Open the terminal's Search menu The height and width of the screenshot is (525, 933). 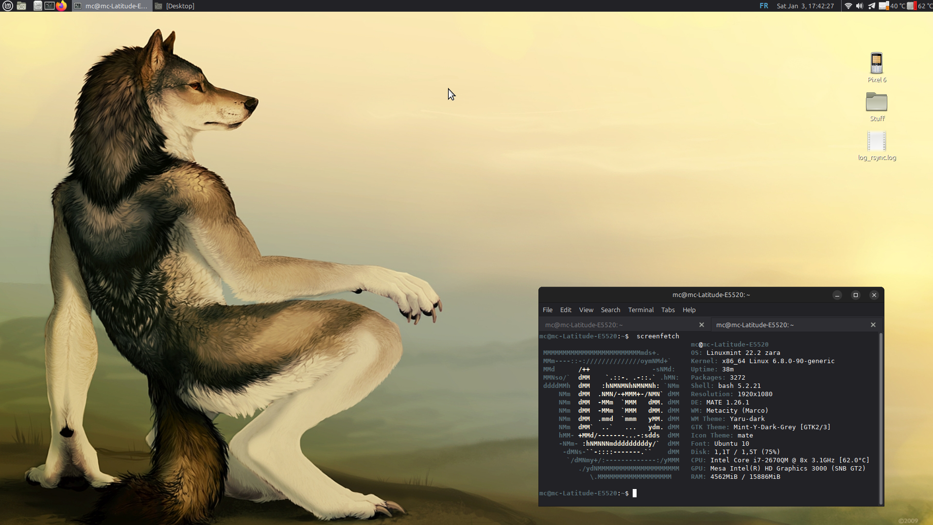pyautogui.click(x=610, y=310)
